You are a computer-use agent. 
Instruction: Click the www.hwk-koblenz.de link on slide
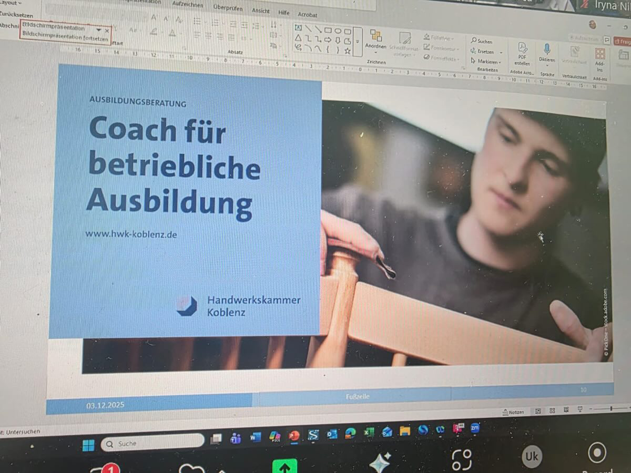tap(131, 234)
